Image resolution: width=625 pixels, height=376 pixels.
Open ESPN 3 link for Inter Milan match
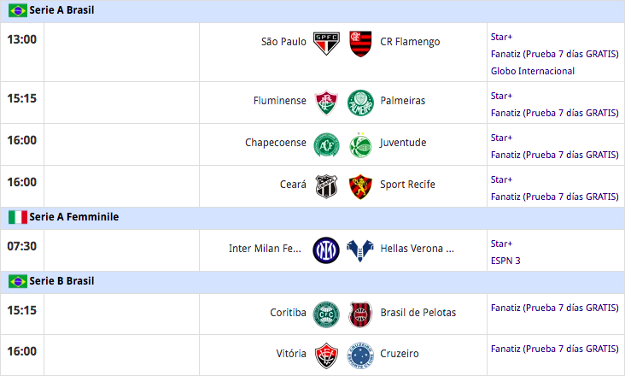(x=505, y=261)
